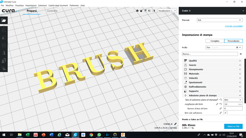The width and height of the screenshot is (246, 138).
Task: Open Word from the taskbar
Action: click(x=51, y=135)
